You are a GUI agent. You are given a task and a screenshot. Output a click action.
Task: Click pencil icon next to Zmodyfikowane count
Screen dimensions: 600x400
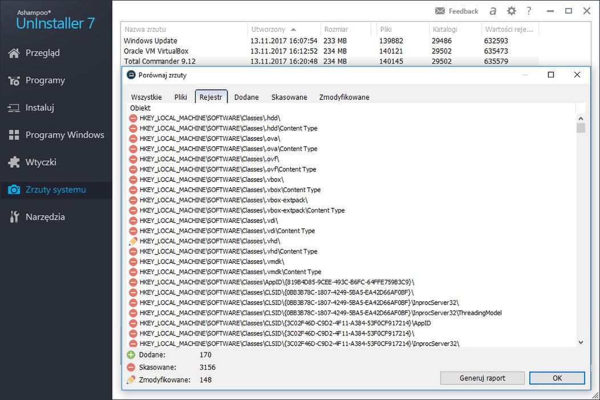pyautogui.click(x=131, y=380)
